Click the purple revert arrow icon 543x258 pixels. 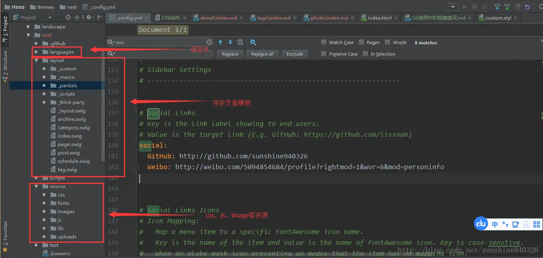pyautogui.click(x=527, y=7)
